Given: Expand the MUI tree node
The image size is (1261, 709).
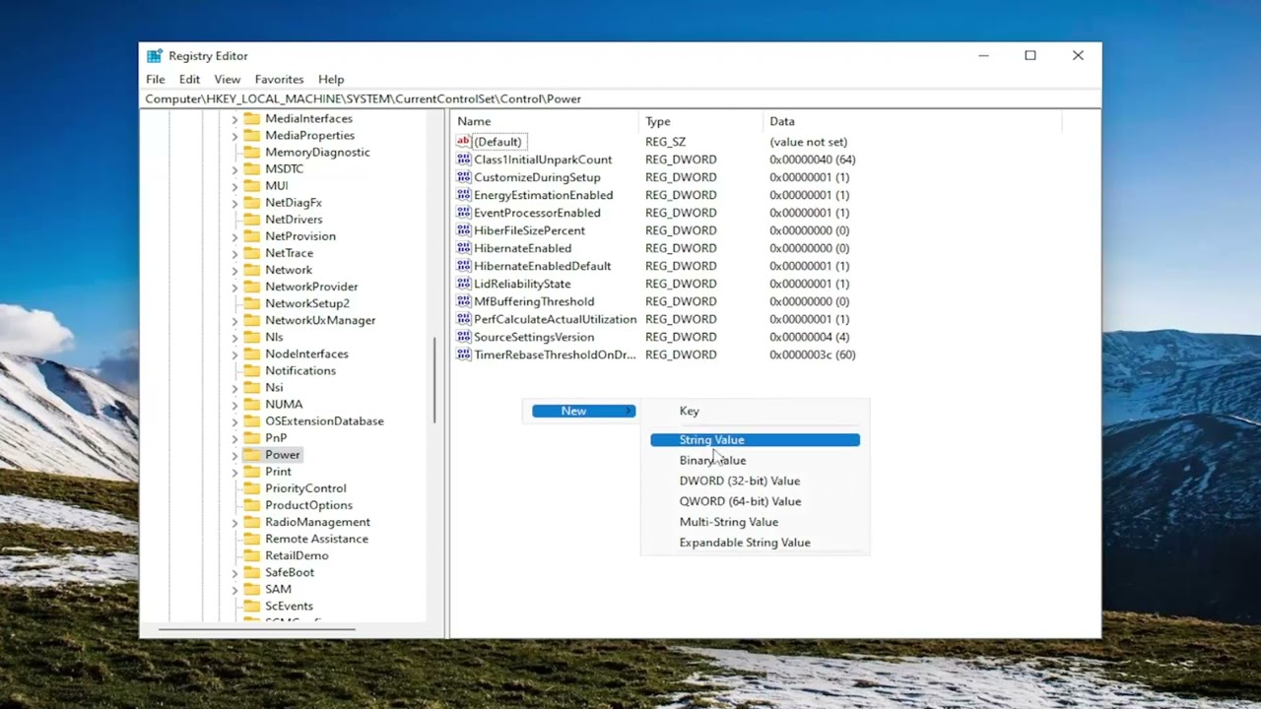Looking at the screenshot, I should coord(234,186).
